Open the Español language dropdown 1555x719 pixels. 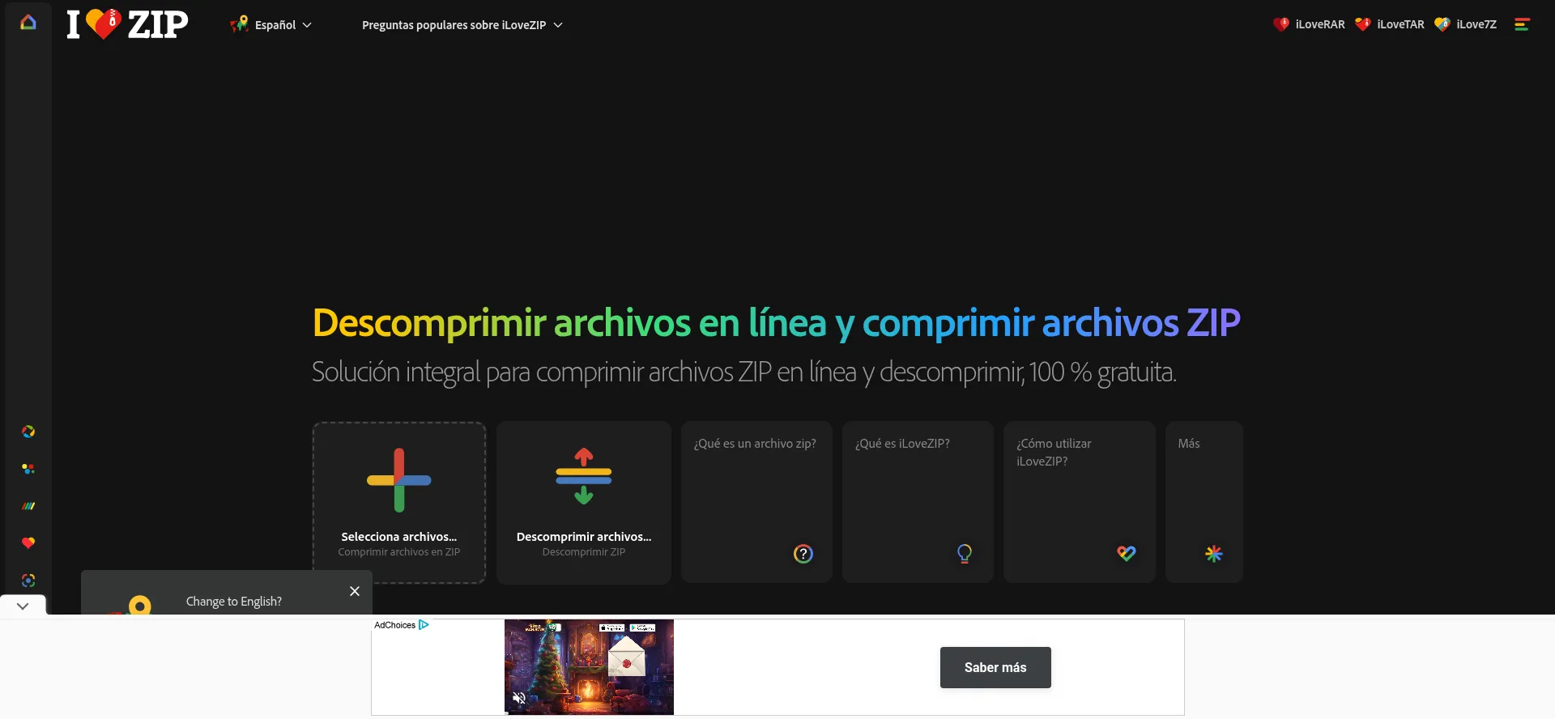[x=271, y=25]
